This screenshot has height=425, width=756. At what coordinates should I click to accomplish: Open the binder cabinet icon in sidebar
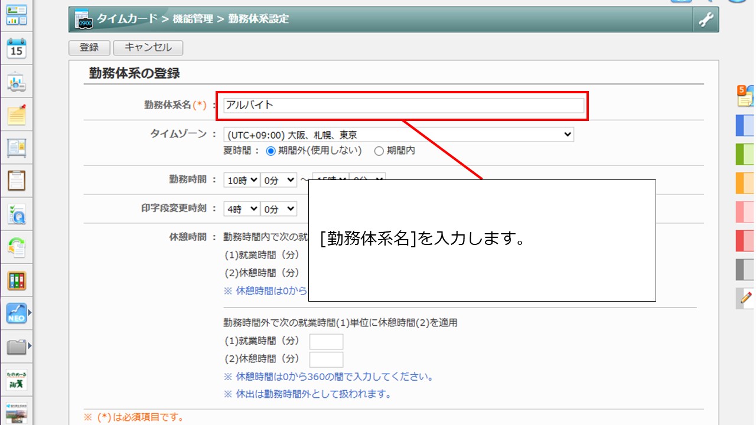coord(17,280)
